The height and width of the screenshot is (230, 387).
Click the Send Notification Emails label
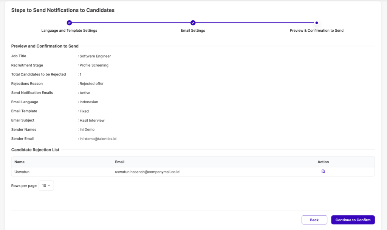pos(32,93)
